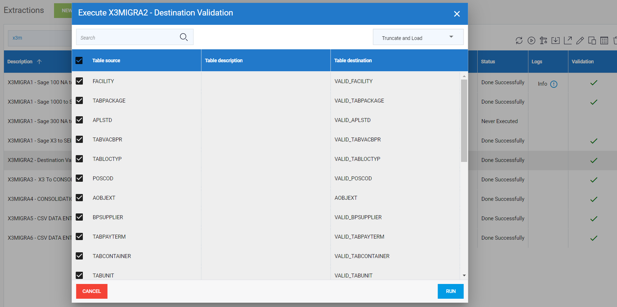
Task: Toggle the select-all checkbox in the header
Action: pos(79,60)
